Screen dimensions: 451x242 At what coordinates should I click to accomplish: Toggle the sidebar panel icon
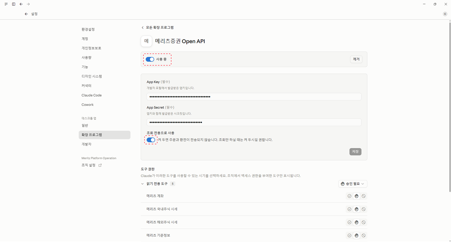14,4
